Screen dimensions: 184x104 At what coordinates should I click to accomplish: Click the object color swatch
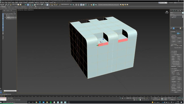tap(183, 13)
